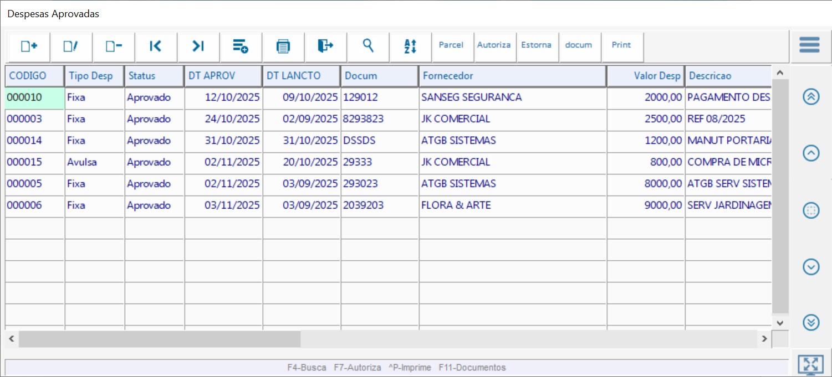Click the Valor Desp column header

646,76
